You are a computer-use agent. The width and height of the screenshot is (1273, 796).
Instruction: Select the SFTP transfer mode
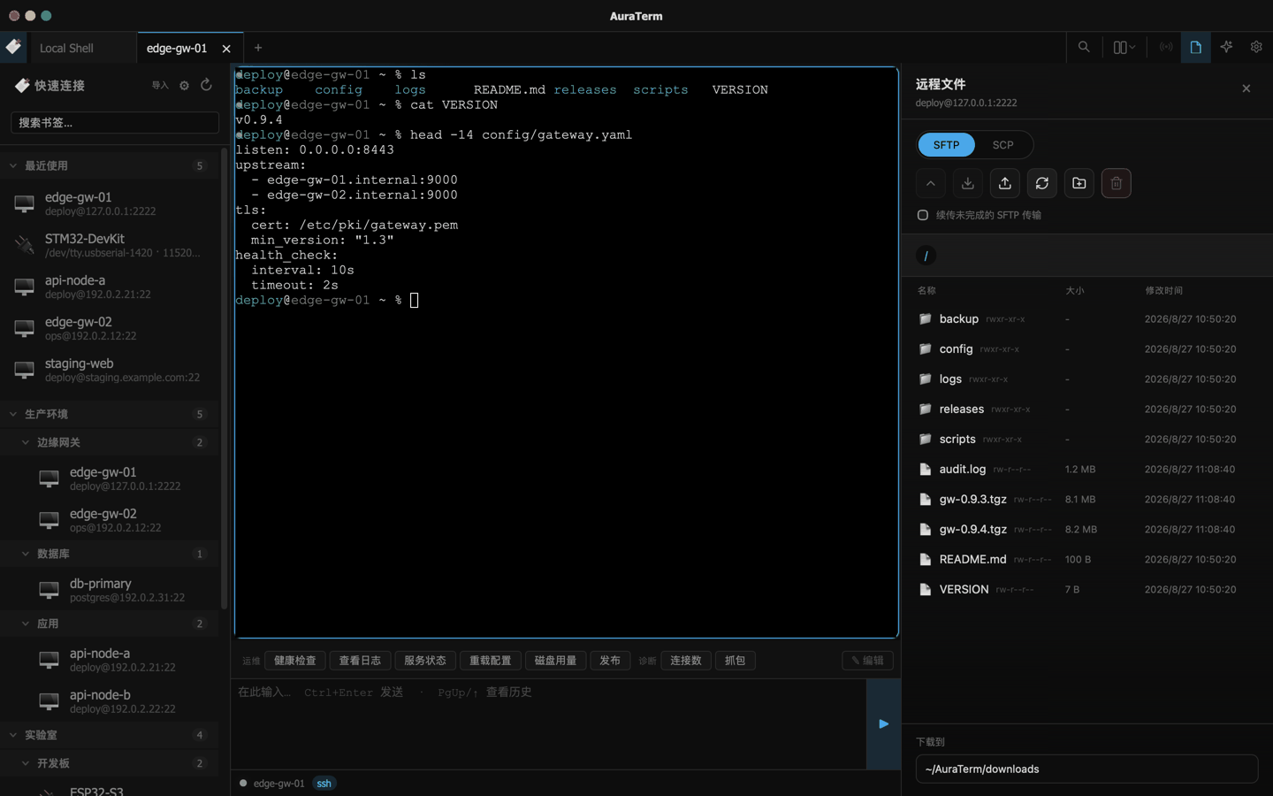click(x=946, y=145)
